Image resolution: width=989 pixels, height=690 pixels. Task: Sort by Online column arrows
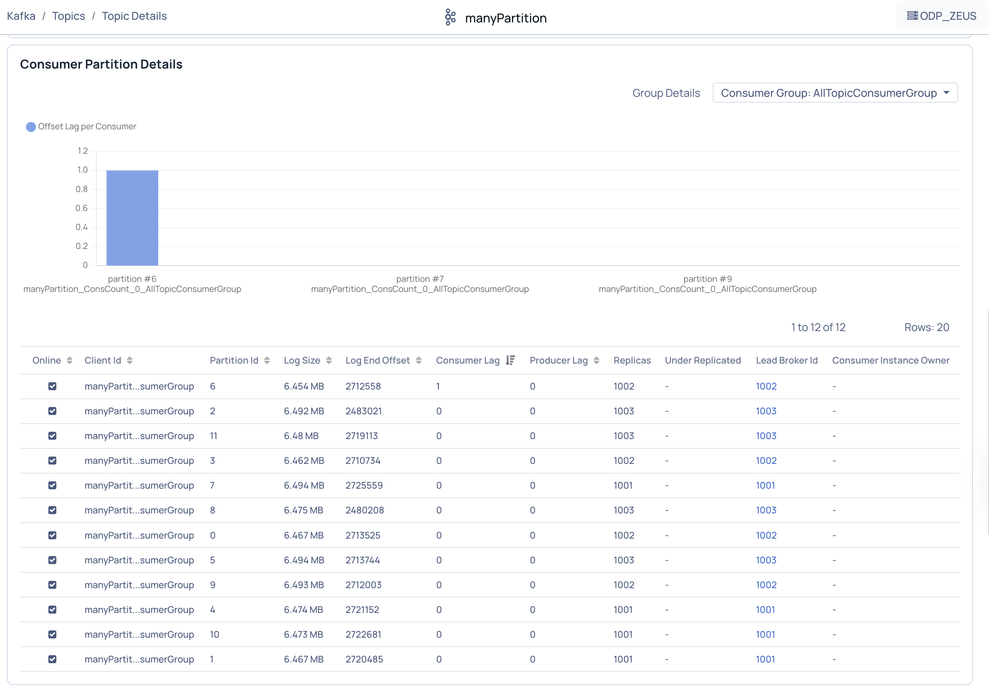69,360
